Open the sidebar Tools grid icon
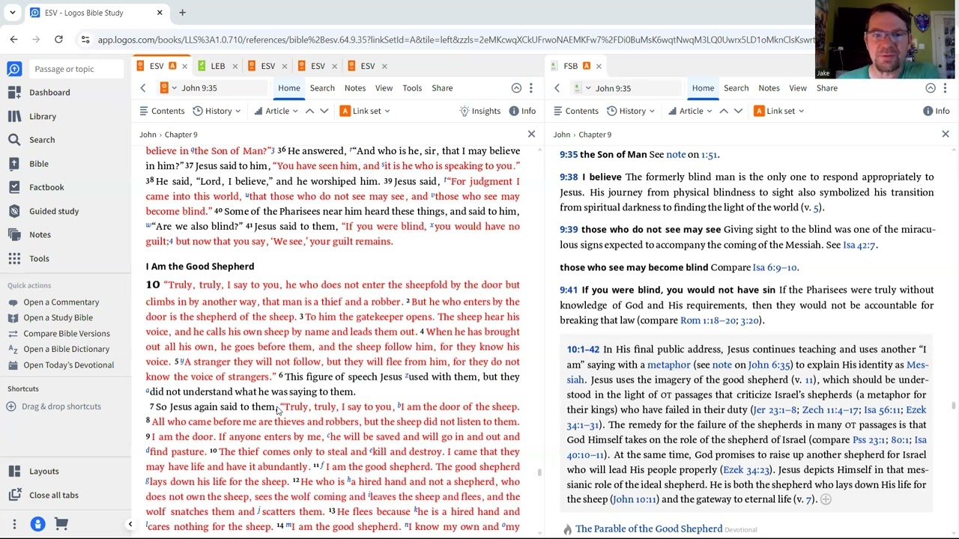Viewport: 959px width, 539px height. (14, 258)
